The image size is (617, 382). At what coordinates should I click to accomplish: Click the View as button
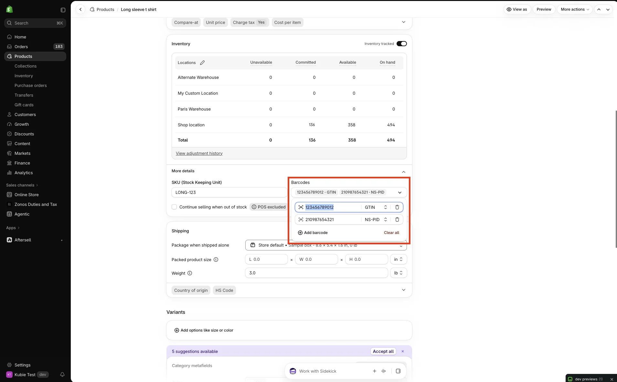[517, 9]
